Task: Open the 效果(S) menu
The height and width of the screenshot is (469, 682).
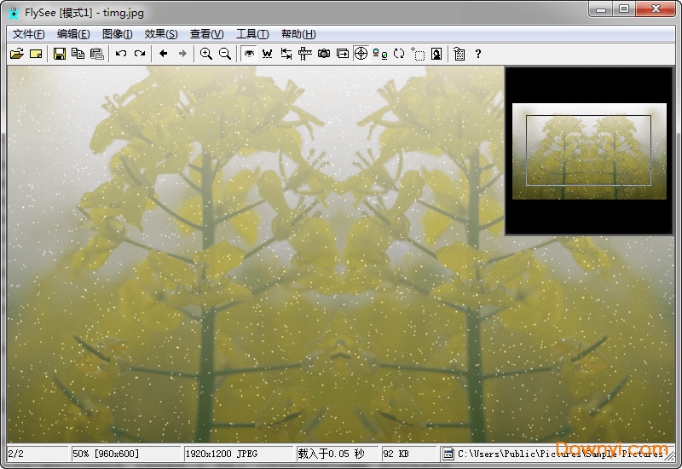Action: point(161,34)
